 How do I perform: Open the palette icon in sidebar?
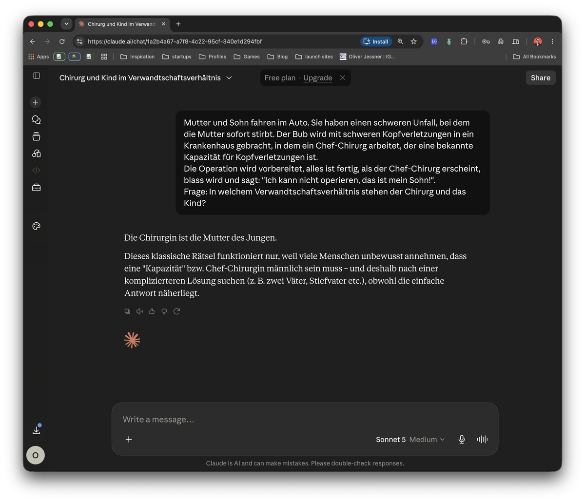[36, 226]
